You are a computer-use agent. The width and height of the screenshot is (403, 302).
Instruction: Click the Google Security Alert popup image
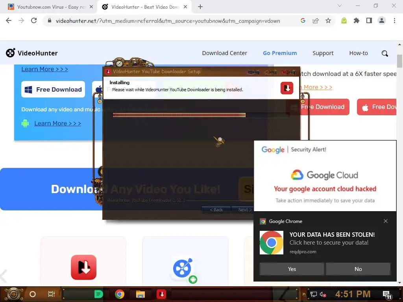[325, 176]
